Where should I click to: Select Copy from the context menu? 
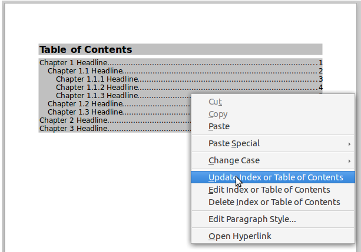click(x=218, y=114)
